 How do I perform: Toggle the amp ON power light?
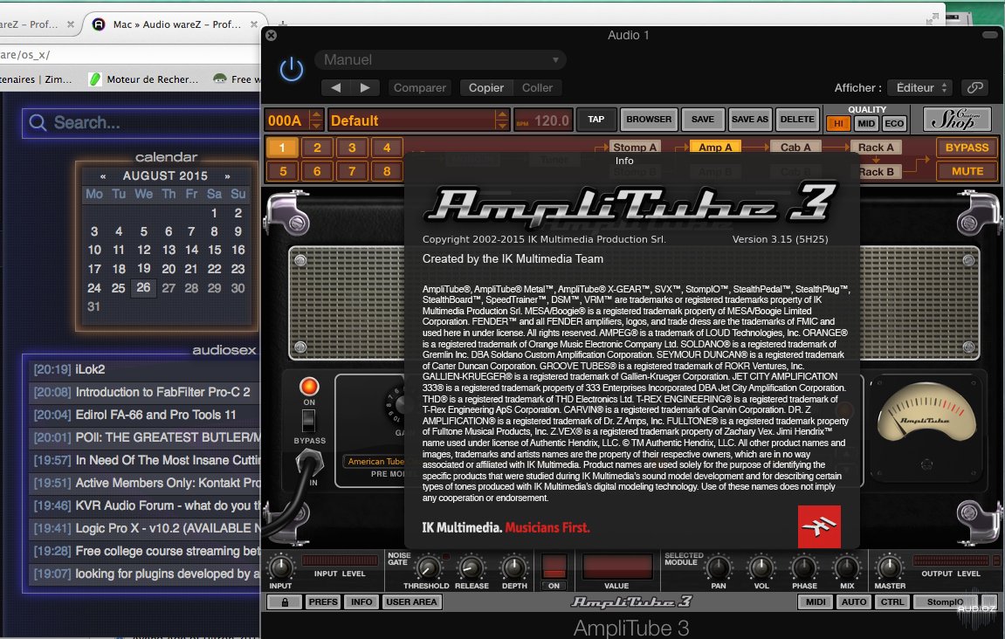(309, 387)
